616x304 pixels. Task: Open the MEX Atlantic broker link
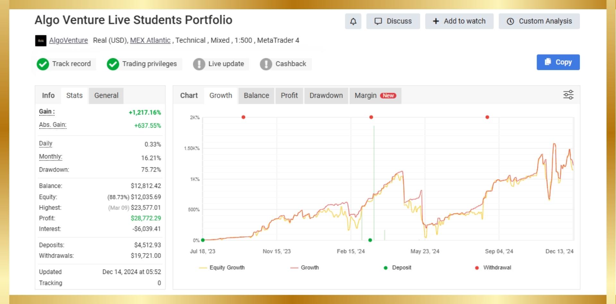coord(150,40)
